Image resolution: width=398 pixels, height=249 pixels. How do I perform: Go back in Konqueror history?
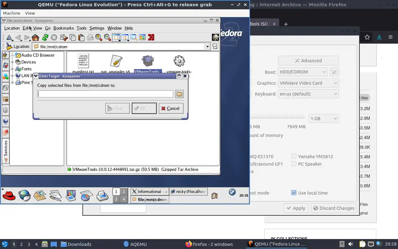pyautogui.click(x=18, y=38)
